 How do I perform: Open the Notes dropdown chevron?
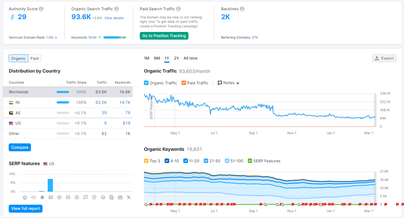pos(238,83)
